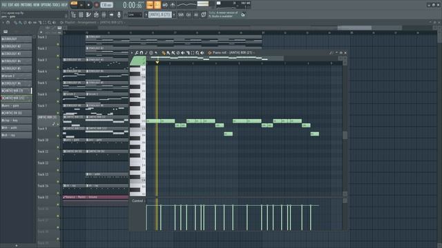This screenshot has height=248, width=442.
Task: Click the news message about newer FL Studio version
Action: (223, 14)
